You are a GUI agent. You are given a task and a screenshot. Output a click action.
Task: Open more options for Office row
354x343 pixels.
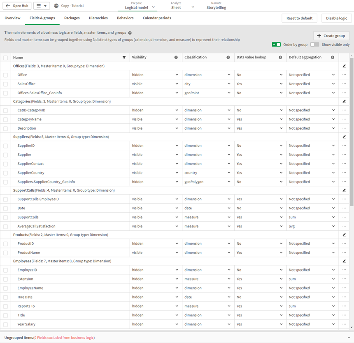(x=344, y=74)
